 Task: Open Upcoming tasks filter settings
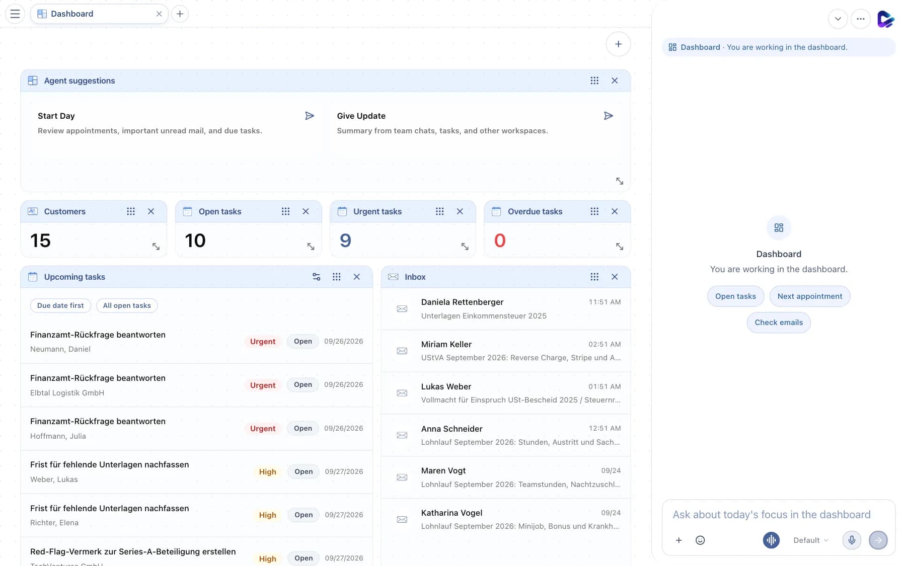tap(316, 277)
